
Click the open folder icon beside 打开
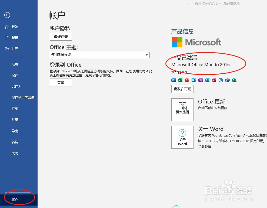[7, 49]
